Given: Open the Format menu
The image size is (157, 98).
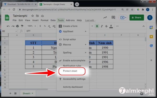Looking at the screenshot, I should pos(44,20).
